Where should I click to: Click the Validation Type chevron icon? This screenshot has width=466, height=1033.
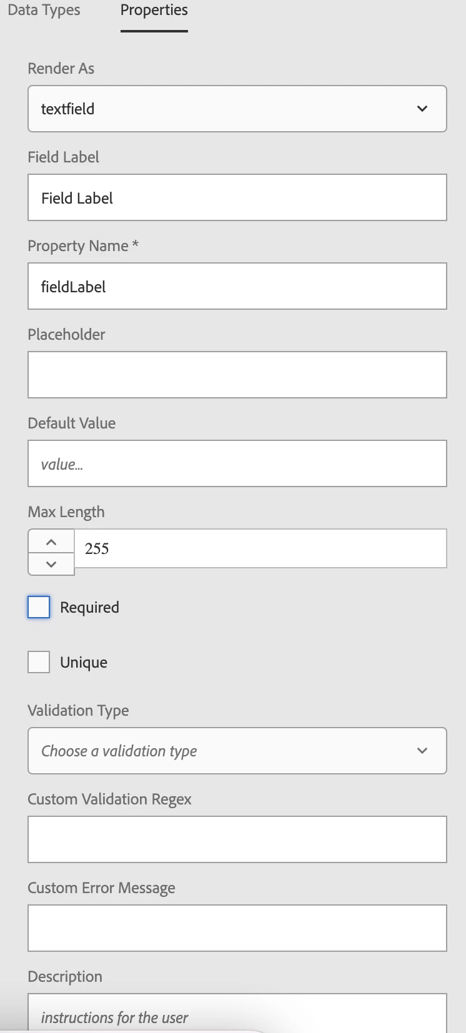[x=422, y=751]
